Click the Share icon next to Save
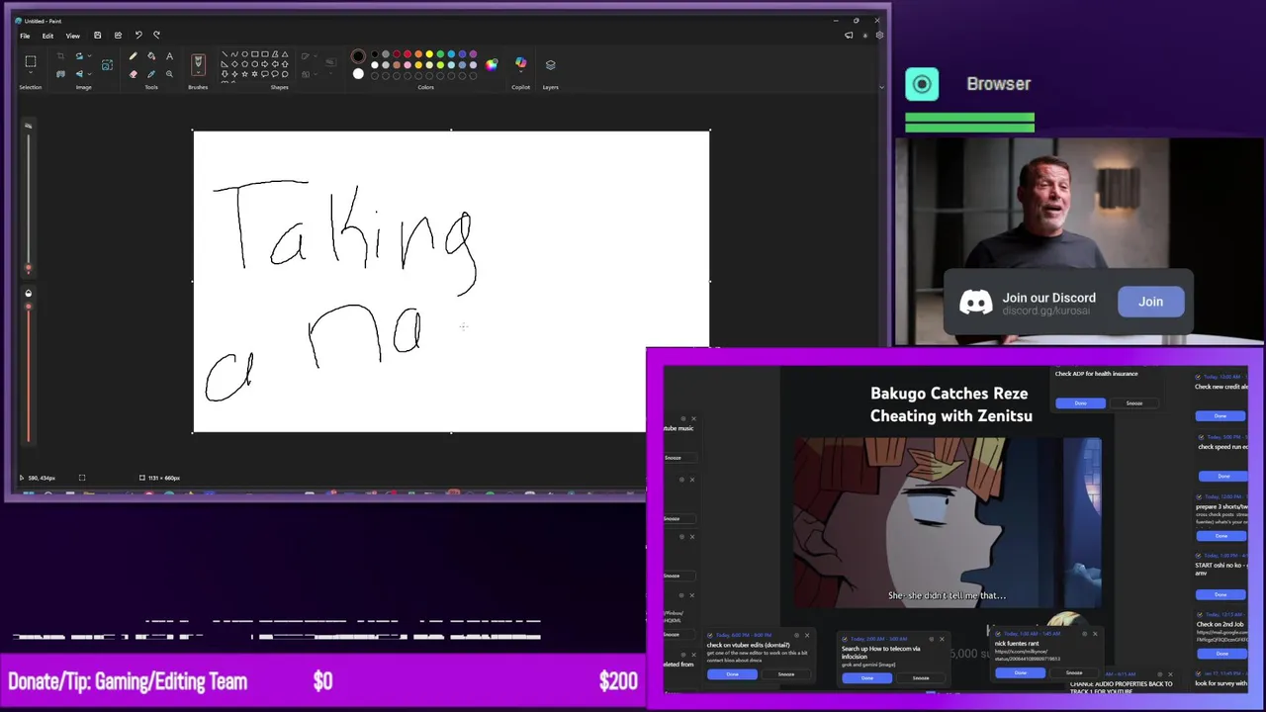 click(118, 36)
